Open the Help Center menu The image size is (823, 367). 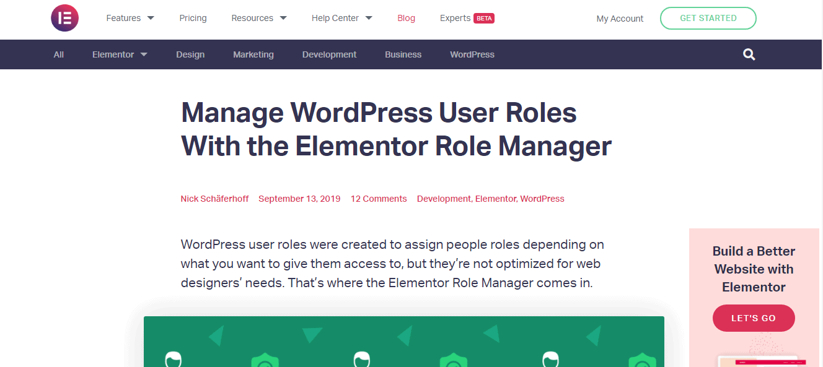[335, 18]
